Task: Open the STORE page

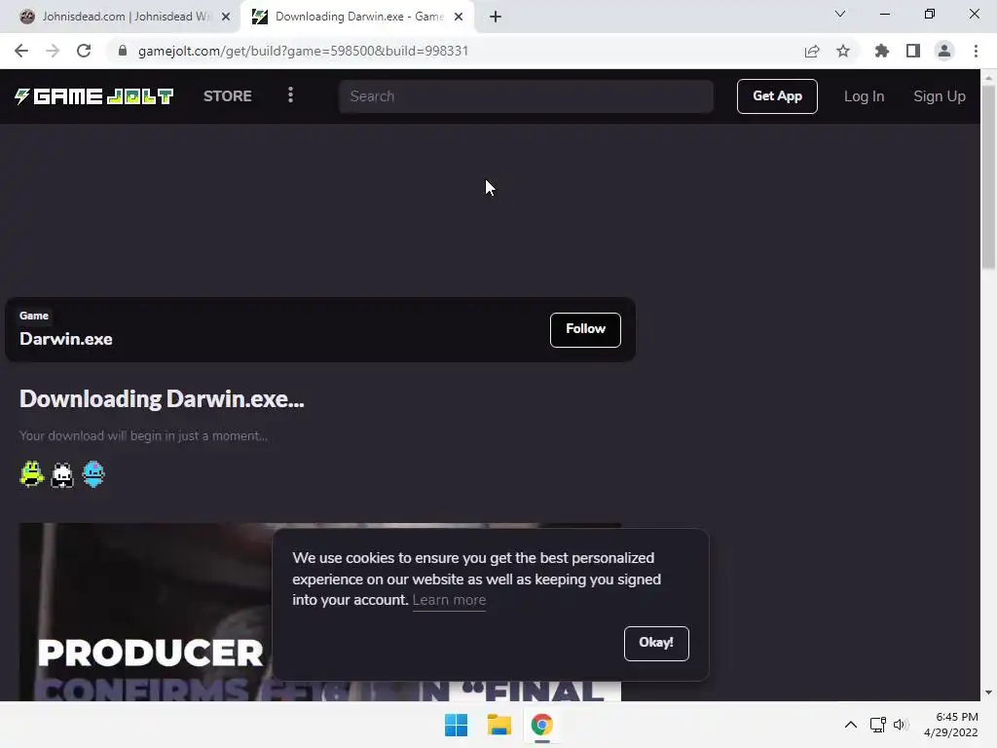Action: 228,96
